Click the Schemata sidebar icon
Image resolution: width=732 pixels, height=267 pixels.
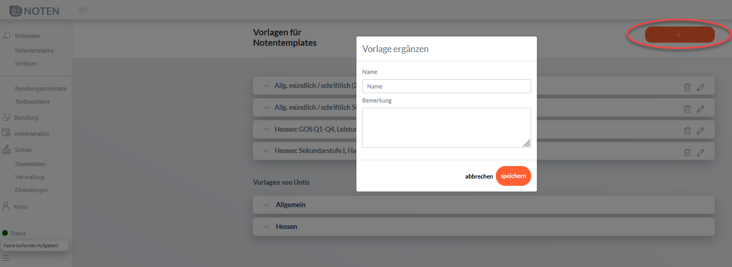tap(7, 36)
